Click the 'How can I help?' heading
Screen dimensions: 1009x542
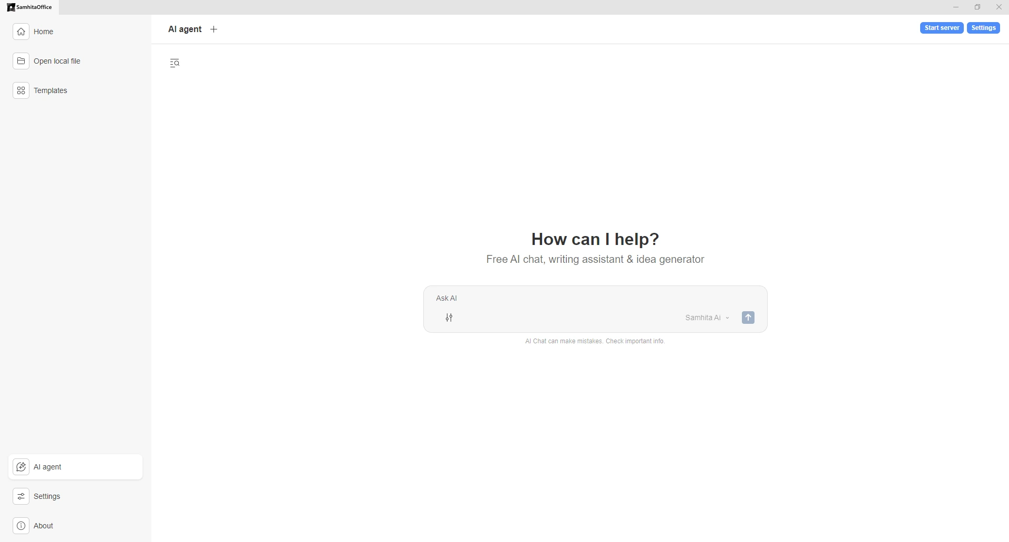pos(595,239)
